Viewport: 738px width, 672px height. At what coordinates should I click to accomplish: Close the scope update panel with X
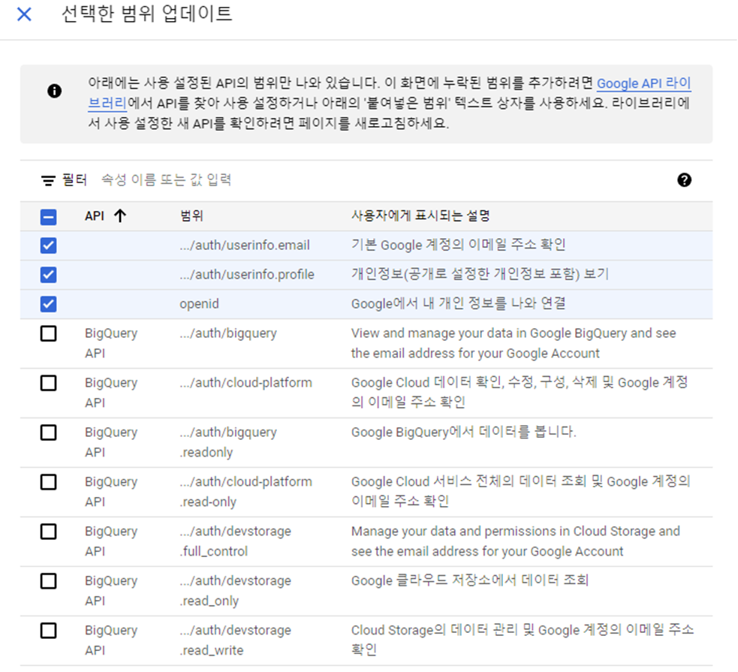[x=24, y=14]
